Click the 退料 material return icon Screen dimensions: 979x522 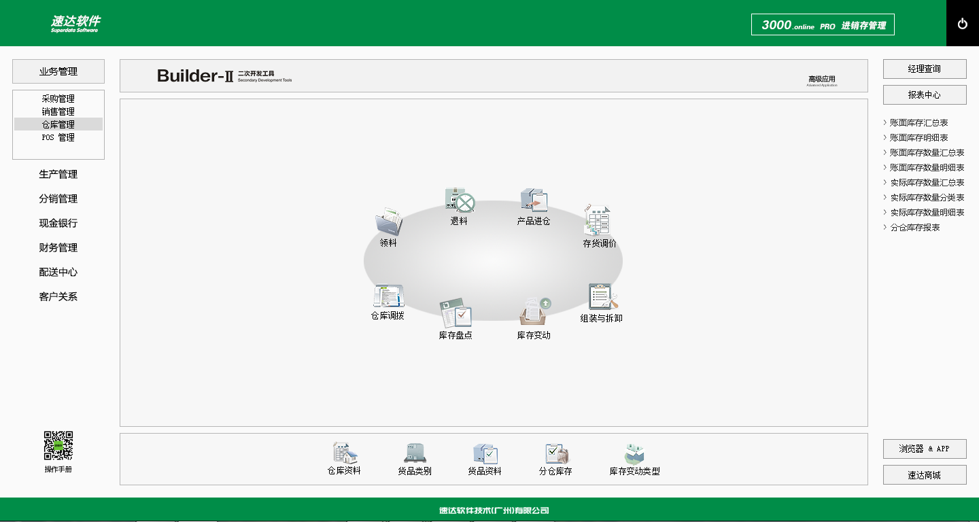coord(459,202)
